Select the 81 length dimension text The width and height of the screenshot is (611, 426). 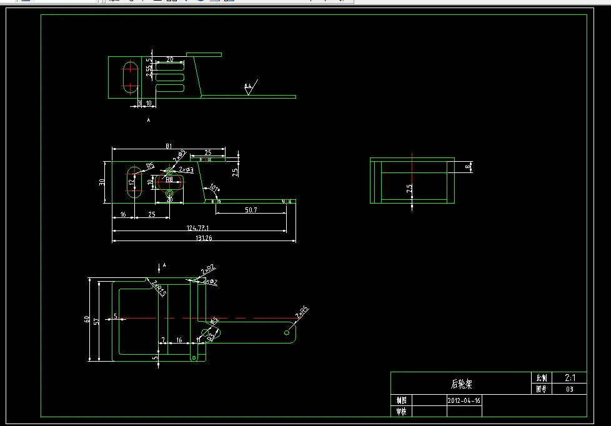tap(168, 146)
